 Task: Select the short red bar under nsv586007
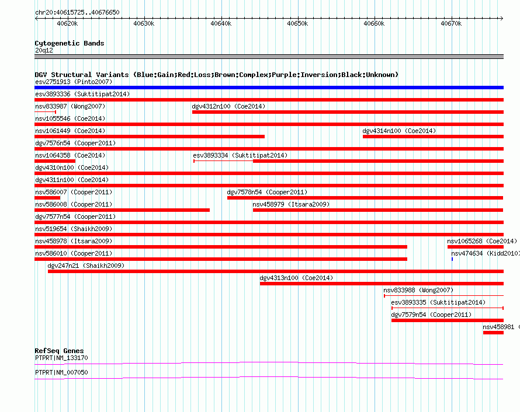(47, 198)
